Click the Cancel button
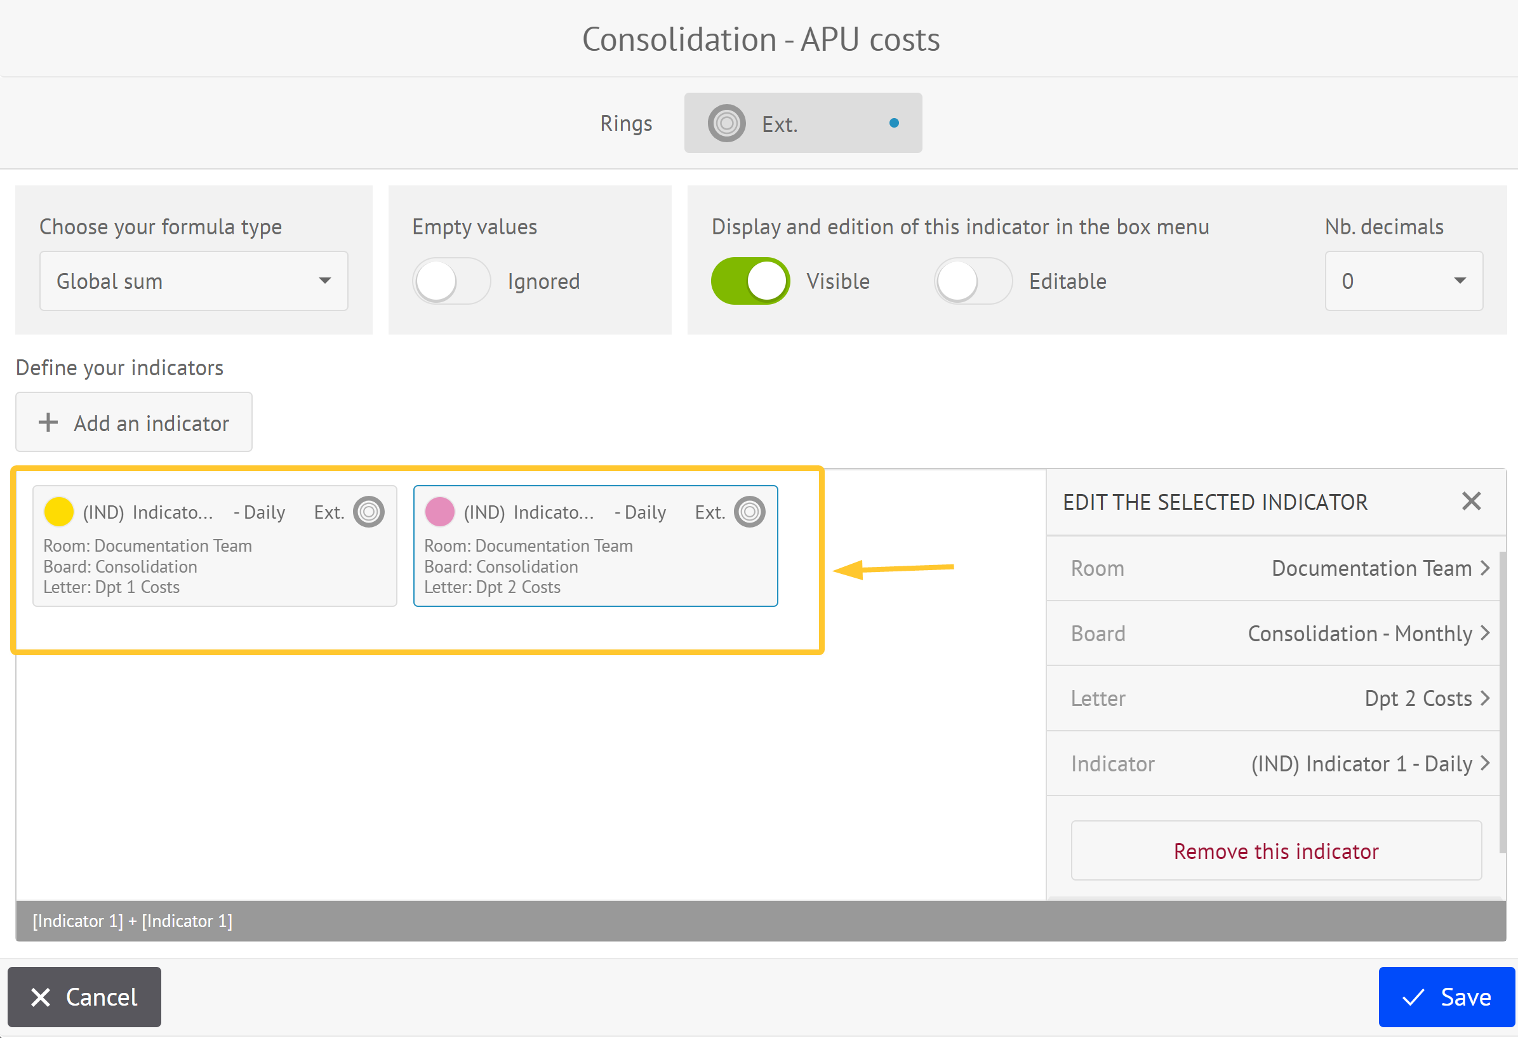 pos(84,997)
